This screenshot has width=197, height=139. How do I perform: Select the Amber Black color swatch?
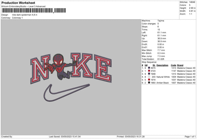pos(149,83)
